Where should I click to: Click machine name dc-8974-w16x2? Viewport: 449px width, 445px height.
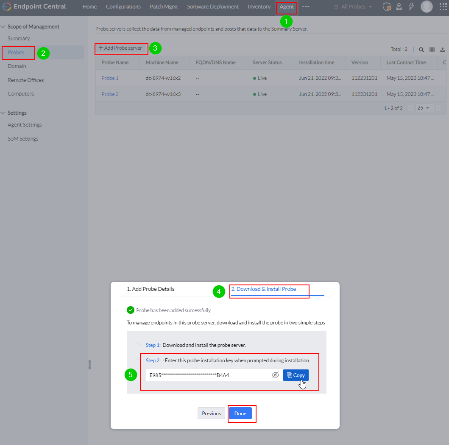[x=163, y=78]
